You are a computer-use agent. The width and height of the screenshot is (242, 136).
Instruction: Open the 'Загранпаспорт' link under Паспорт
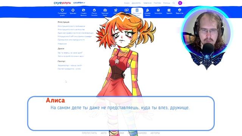pyautogui.click(x=70, y=65)
